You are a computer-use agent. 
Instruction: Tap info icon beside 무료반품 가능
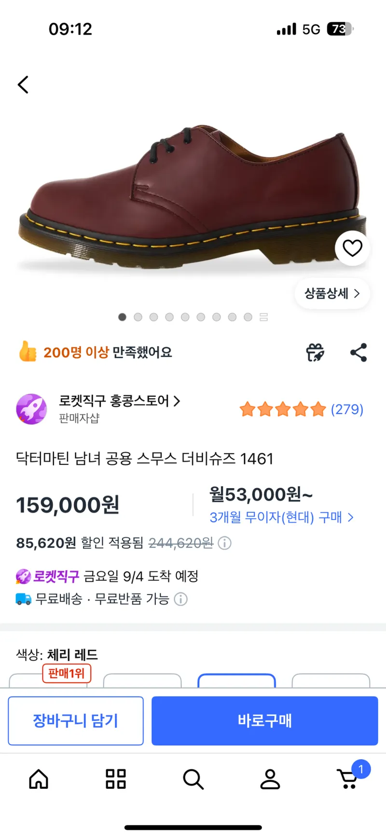180,599
